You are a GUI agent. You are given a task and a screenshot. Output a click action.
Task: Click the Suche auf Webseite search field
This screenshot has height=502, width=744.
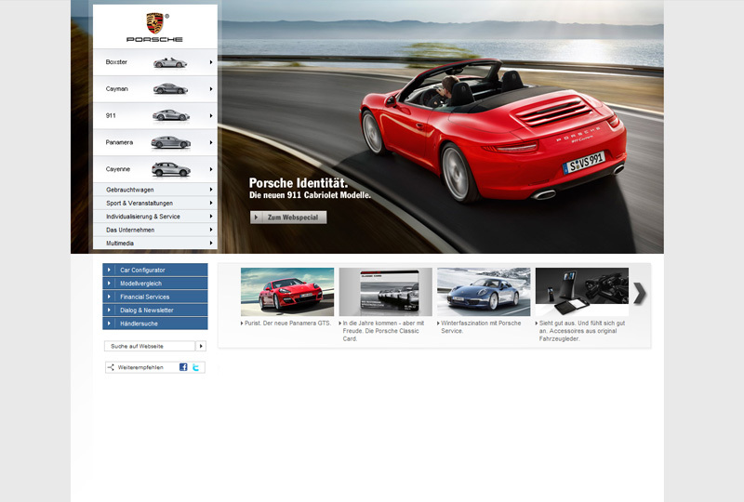click(x=150, y=346)
